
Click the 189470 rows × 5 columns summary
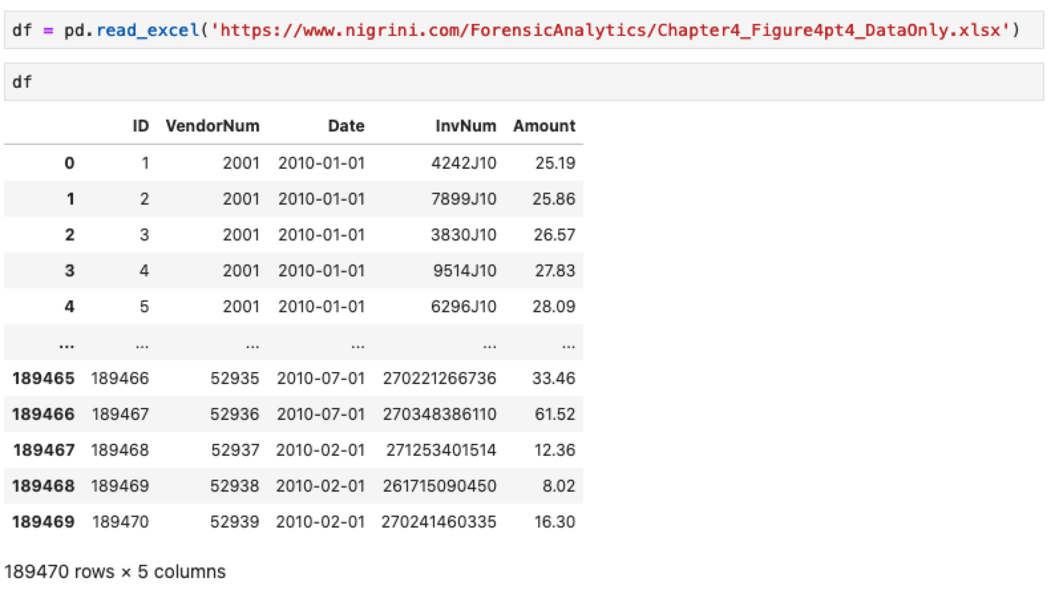(115, 571)
